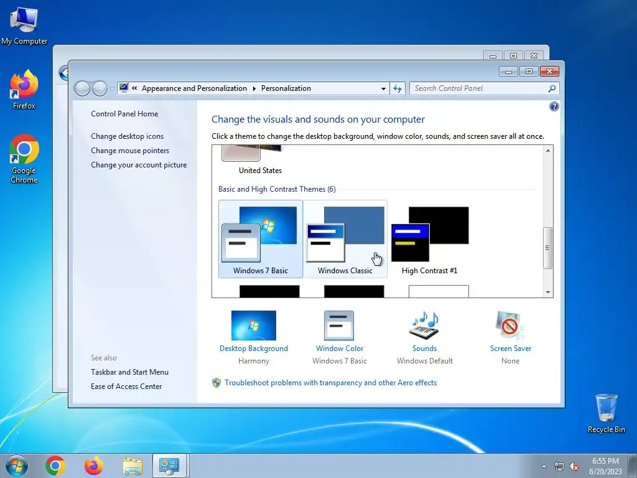This screenshot has width=637, height=478.
Task: Click the shield icon beside Troubleshoot link
Action: click(x=216, y=383)
